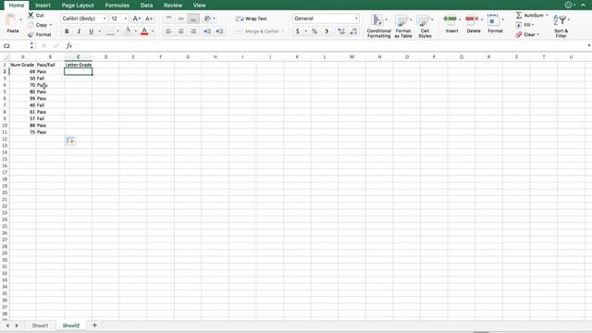Apply percent style format

tap(314, 31)
